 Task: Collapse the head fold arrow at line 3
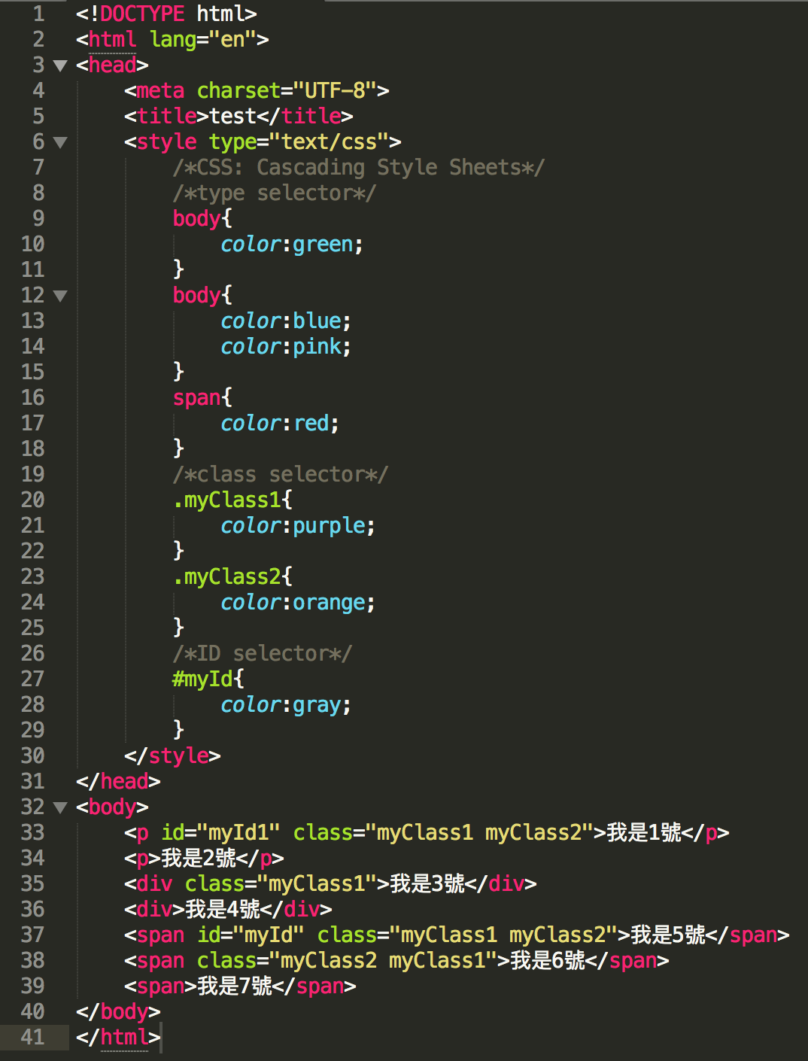(x=61, y=65)
